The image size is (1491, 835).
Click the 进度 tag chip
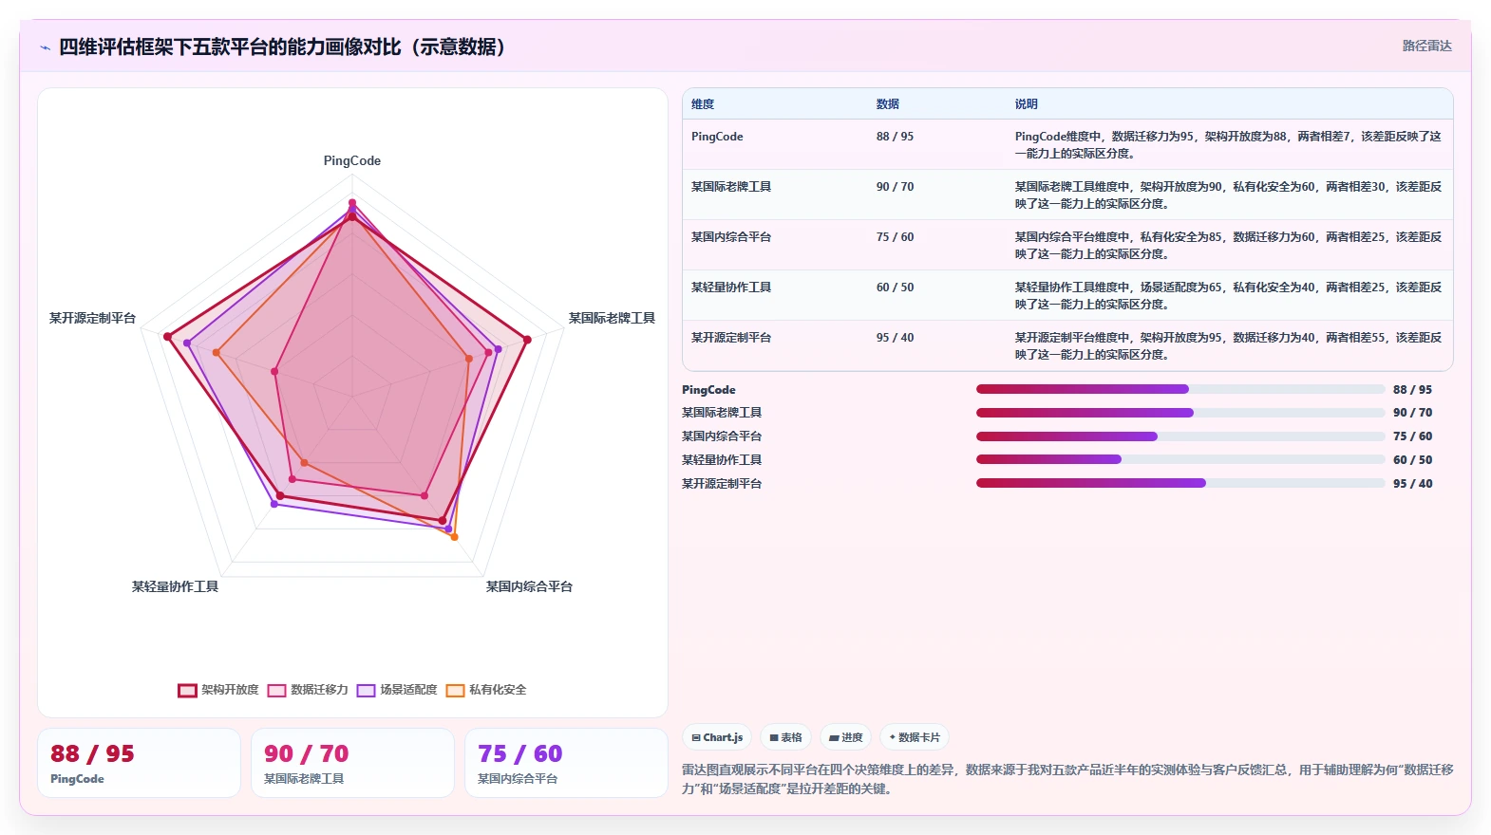click(845, 737)
